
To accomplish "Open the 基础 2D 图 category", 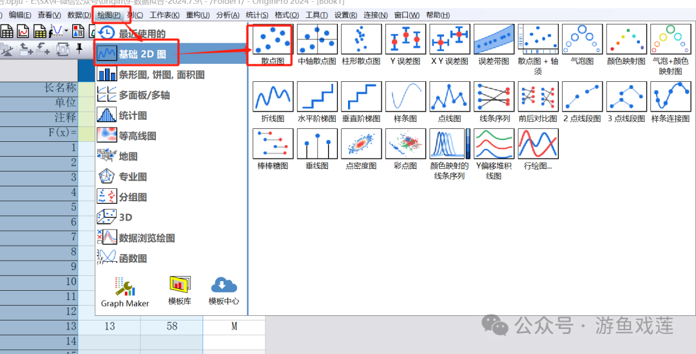I will click(x=171, y=54).
